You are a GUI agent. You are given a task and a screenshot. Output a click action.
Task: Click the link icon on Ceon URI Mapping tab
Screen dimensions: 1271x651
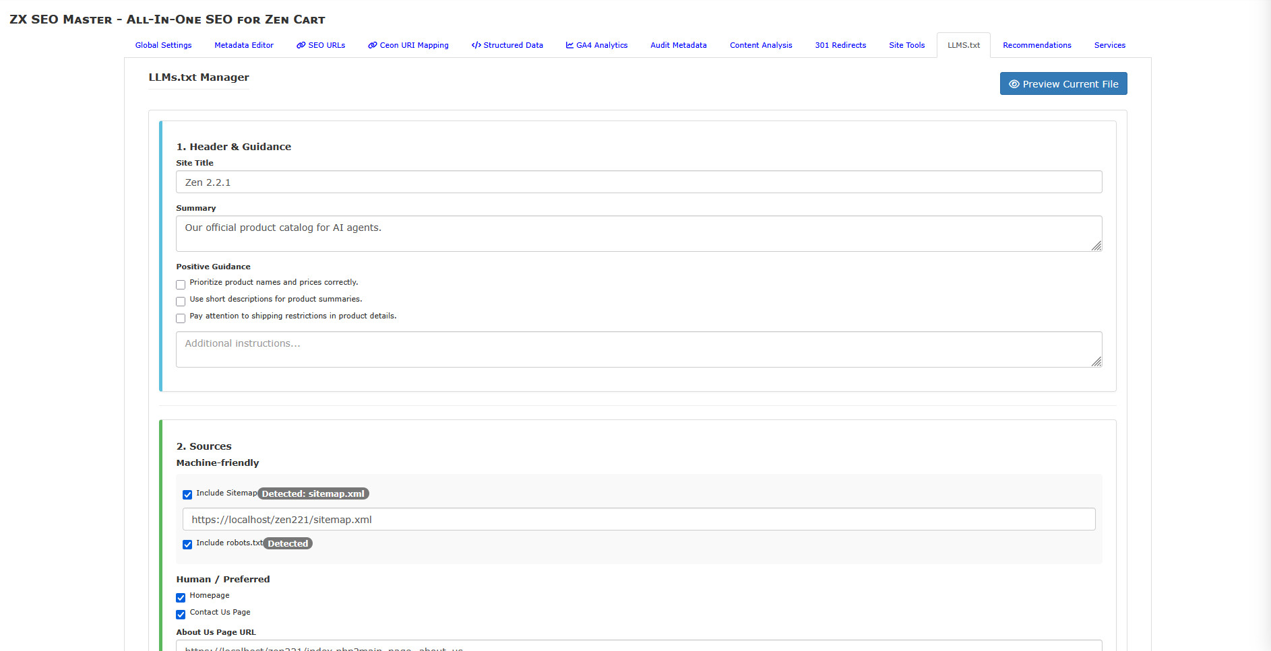(372, 45)
